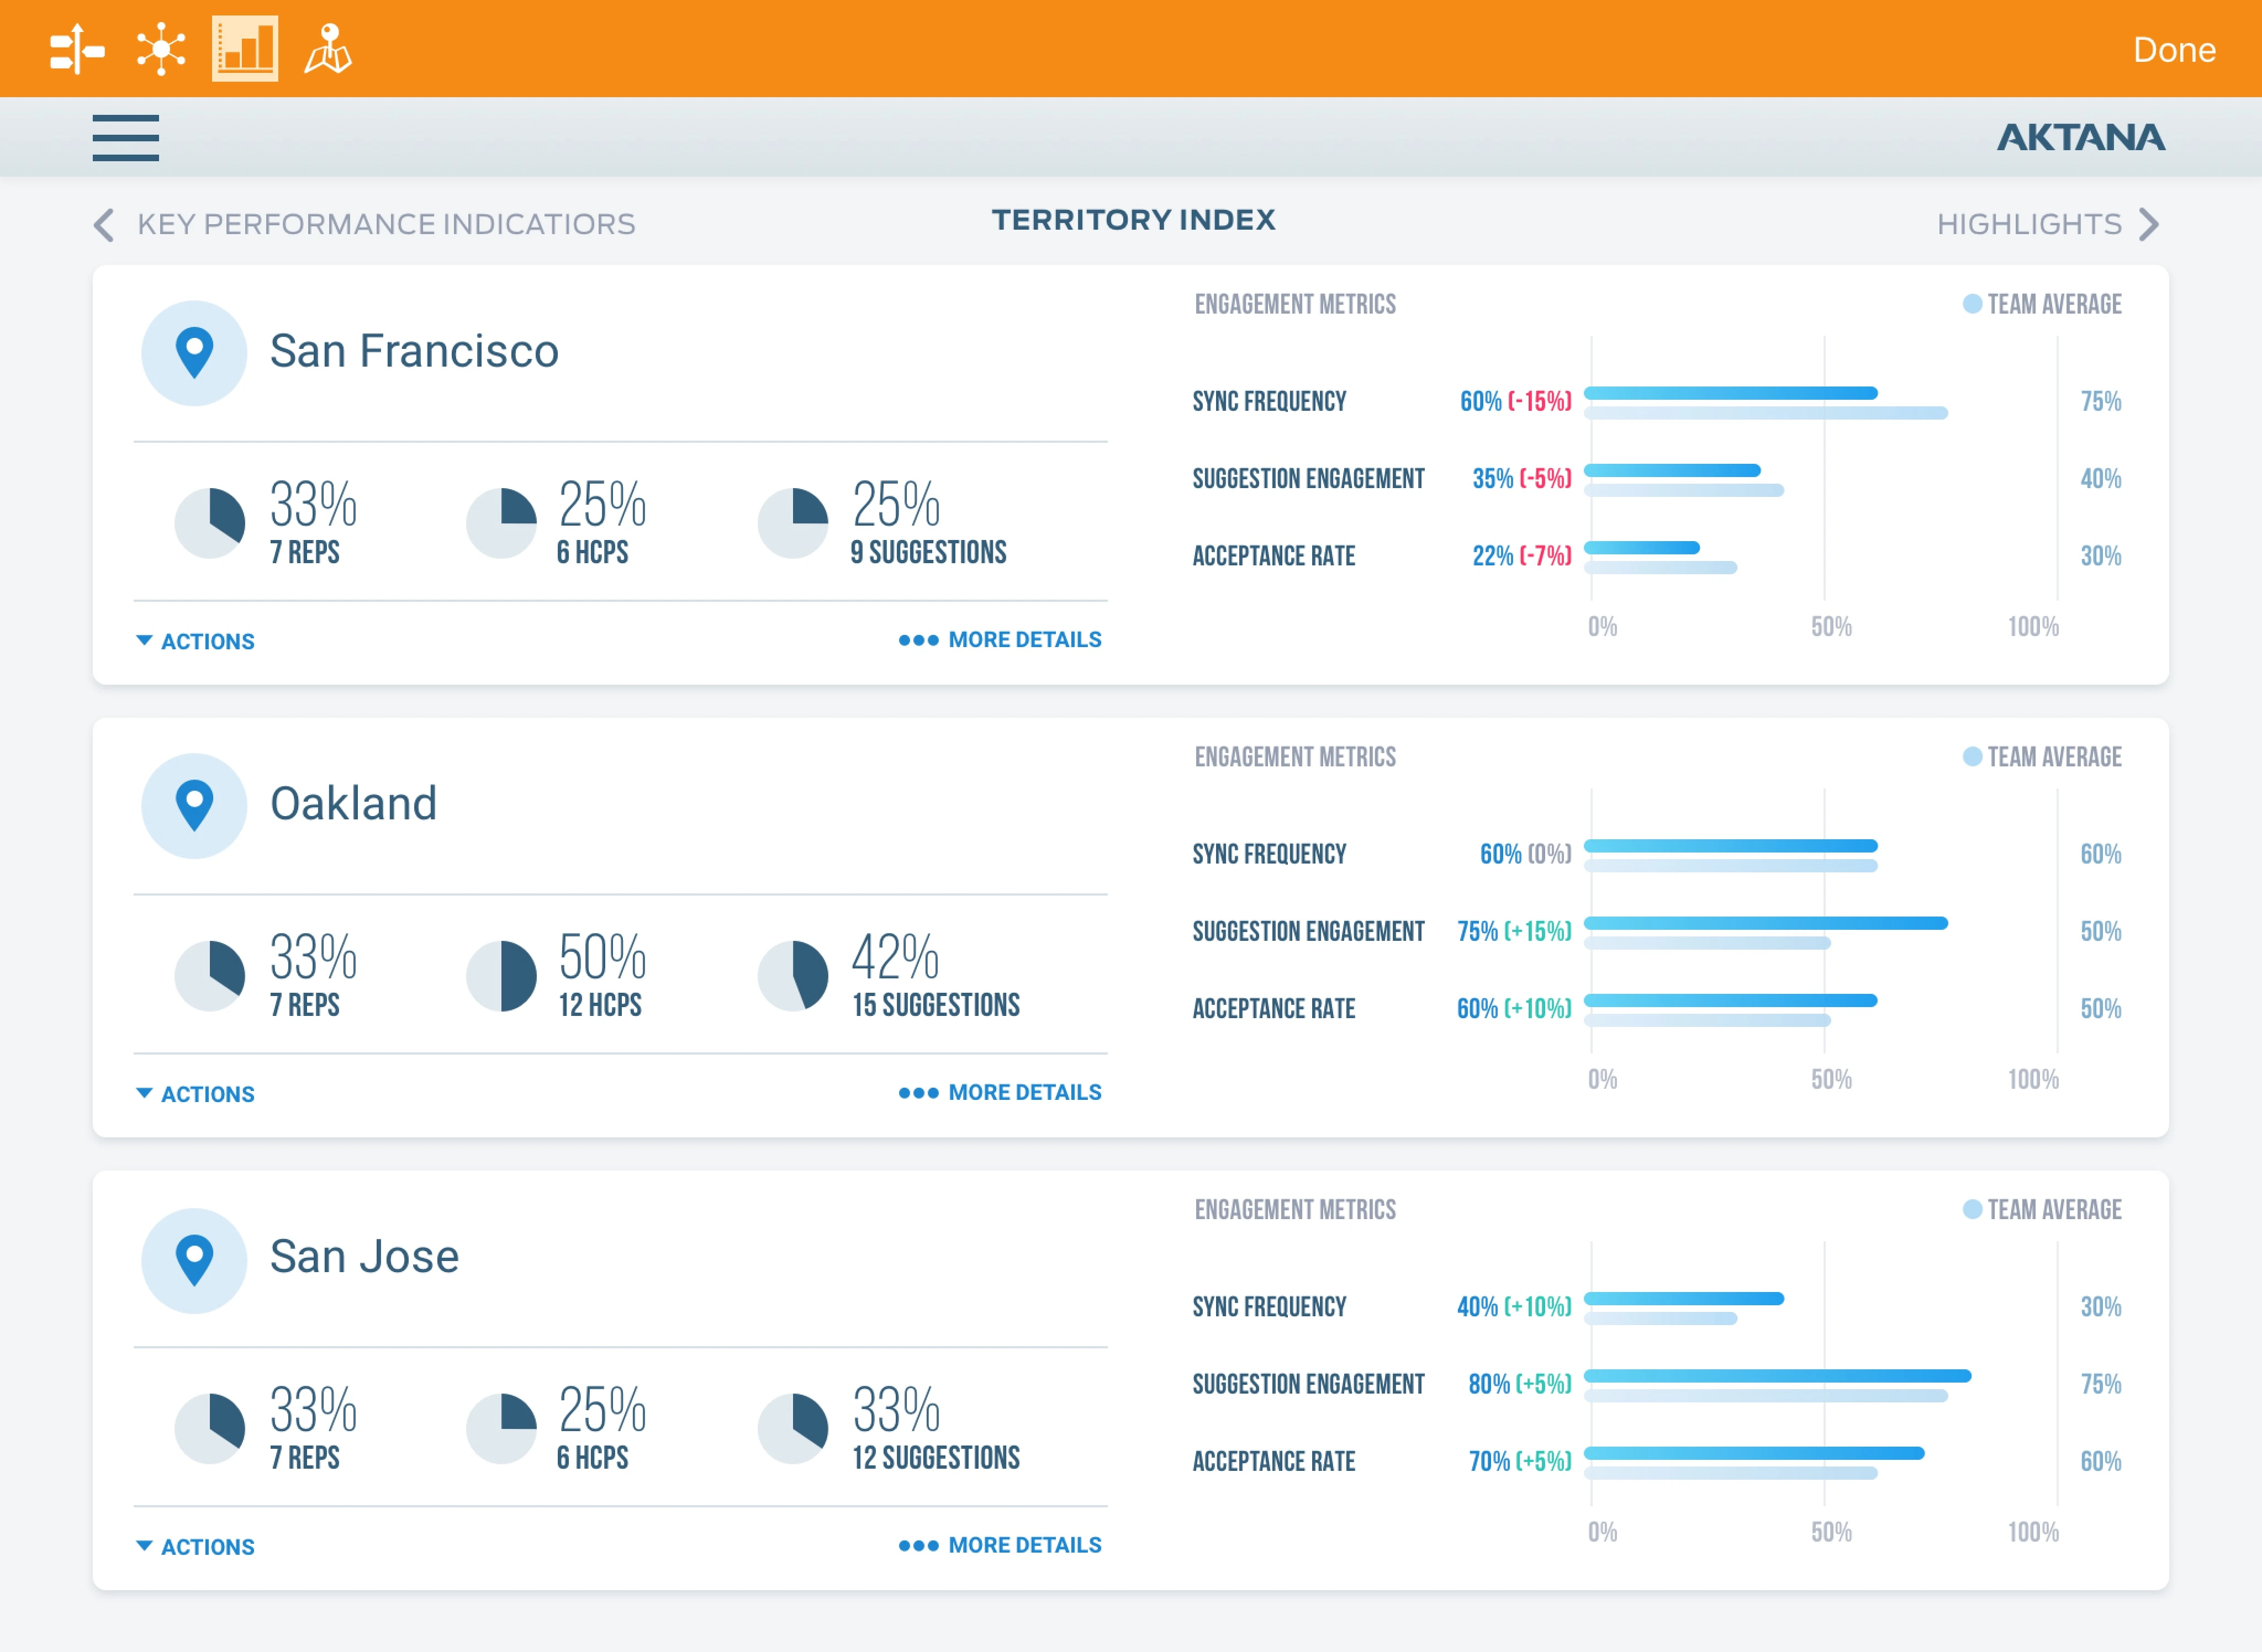Navigate forward to Highlights

[x=2047, y=224]
